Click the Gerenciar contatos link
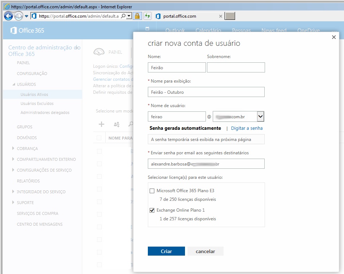Viewport: 344px width, 274px height. 113,79
